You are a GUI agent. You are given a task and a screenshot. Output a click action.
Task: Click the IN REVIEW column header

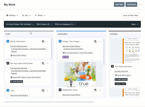[x=114, y=34]
